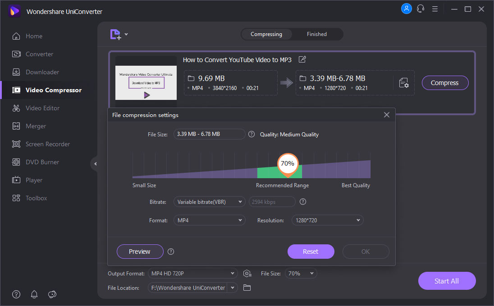Image resolution: width=494 pixels, height=306 pixels.
Task: Open the bottom File Size 70% dropdown
Action: pyautogui.click(x=301, y=274)
